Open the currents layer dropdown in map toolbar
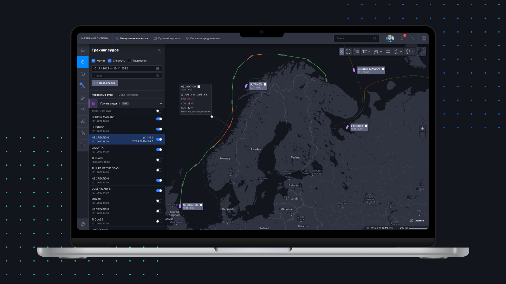This screenshot has height=284, width=506. coord(377,51)
